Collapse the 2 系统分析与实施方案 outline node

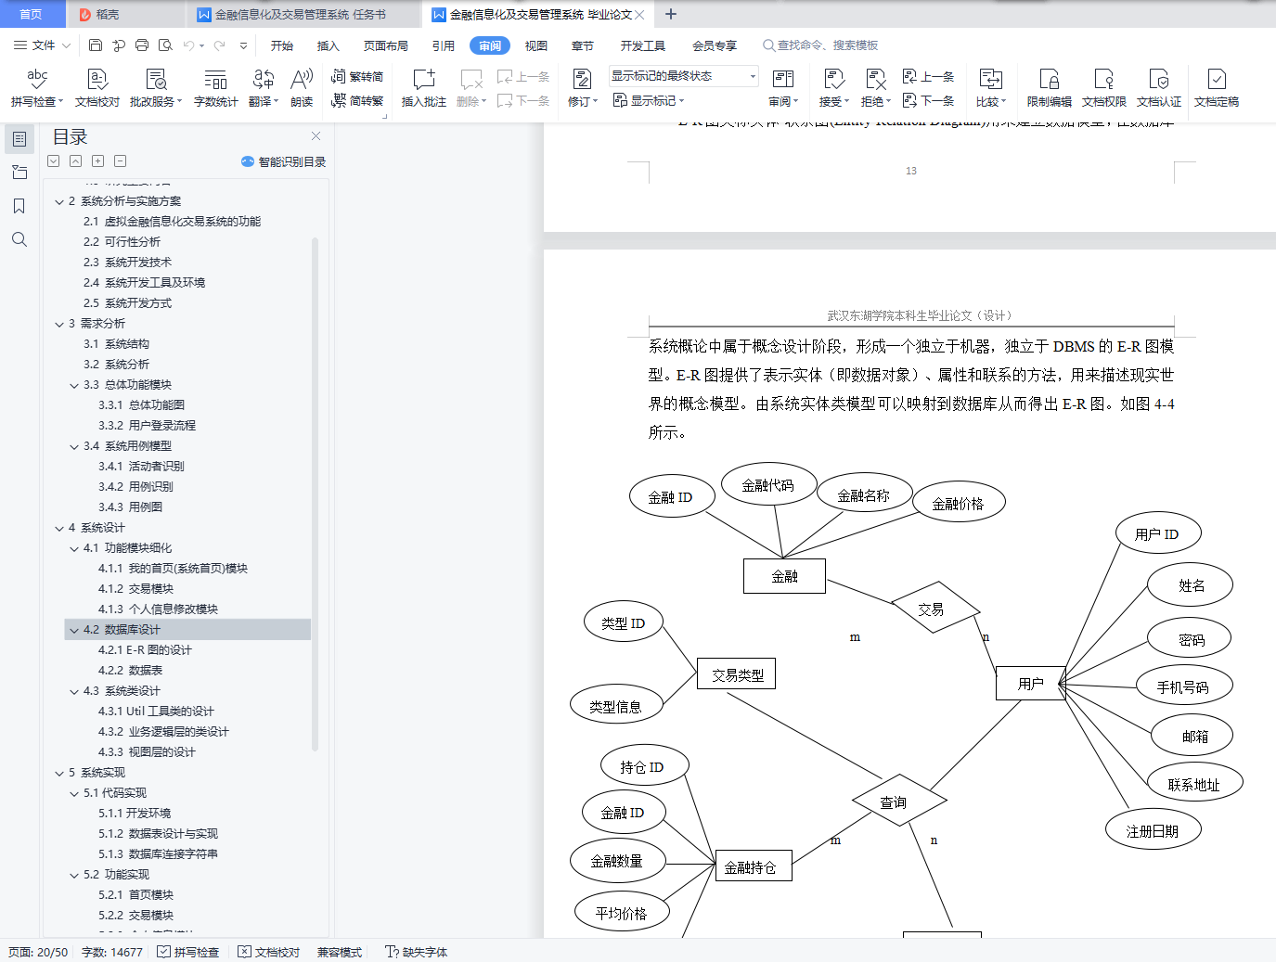pyautogui.click(x=59, y=201)
